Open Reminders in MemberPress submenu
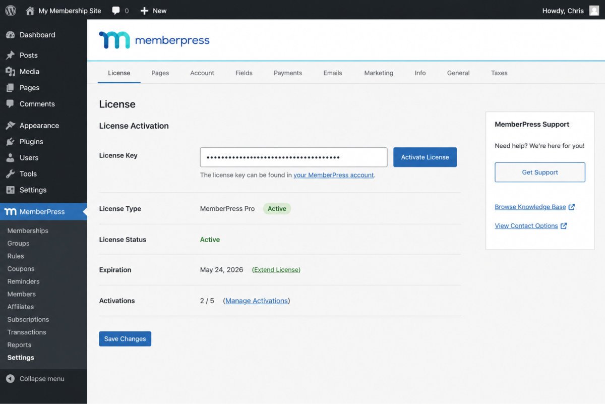Screen dimensions: 605x404 point(23,281)
